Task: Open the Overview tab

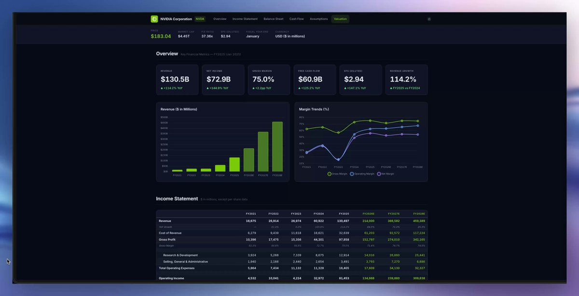Action: pyautogui.click(x=220, y=19)
